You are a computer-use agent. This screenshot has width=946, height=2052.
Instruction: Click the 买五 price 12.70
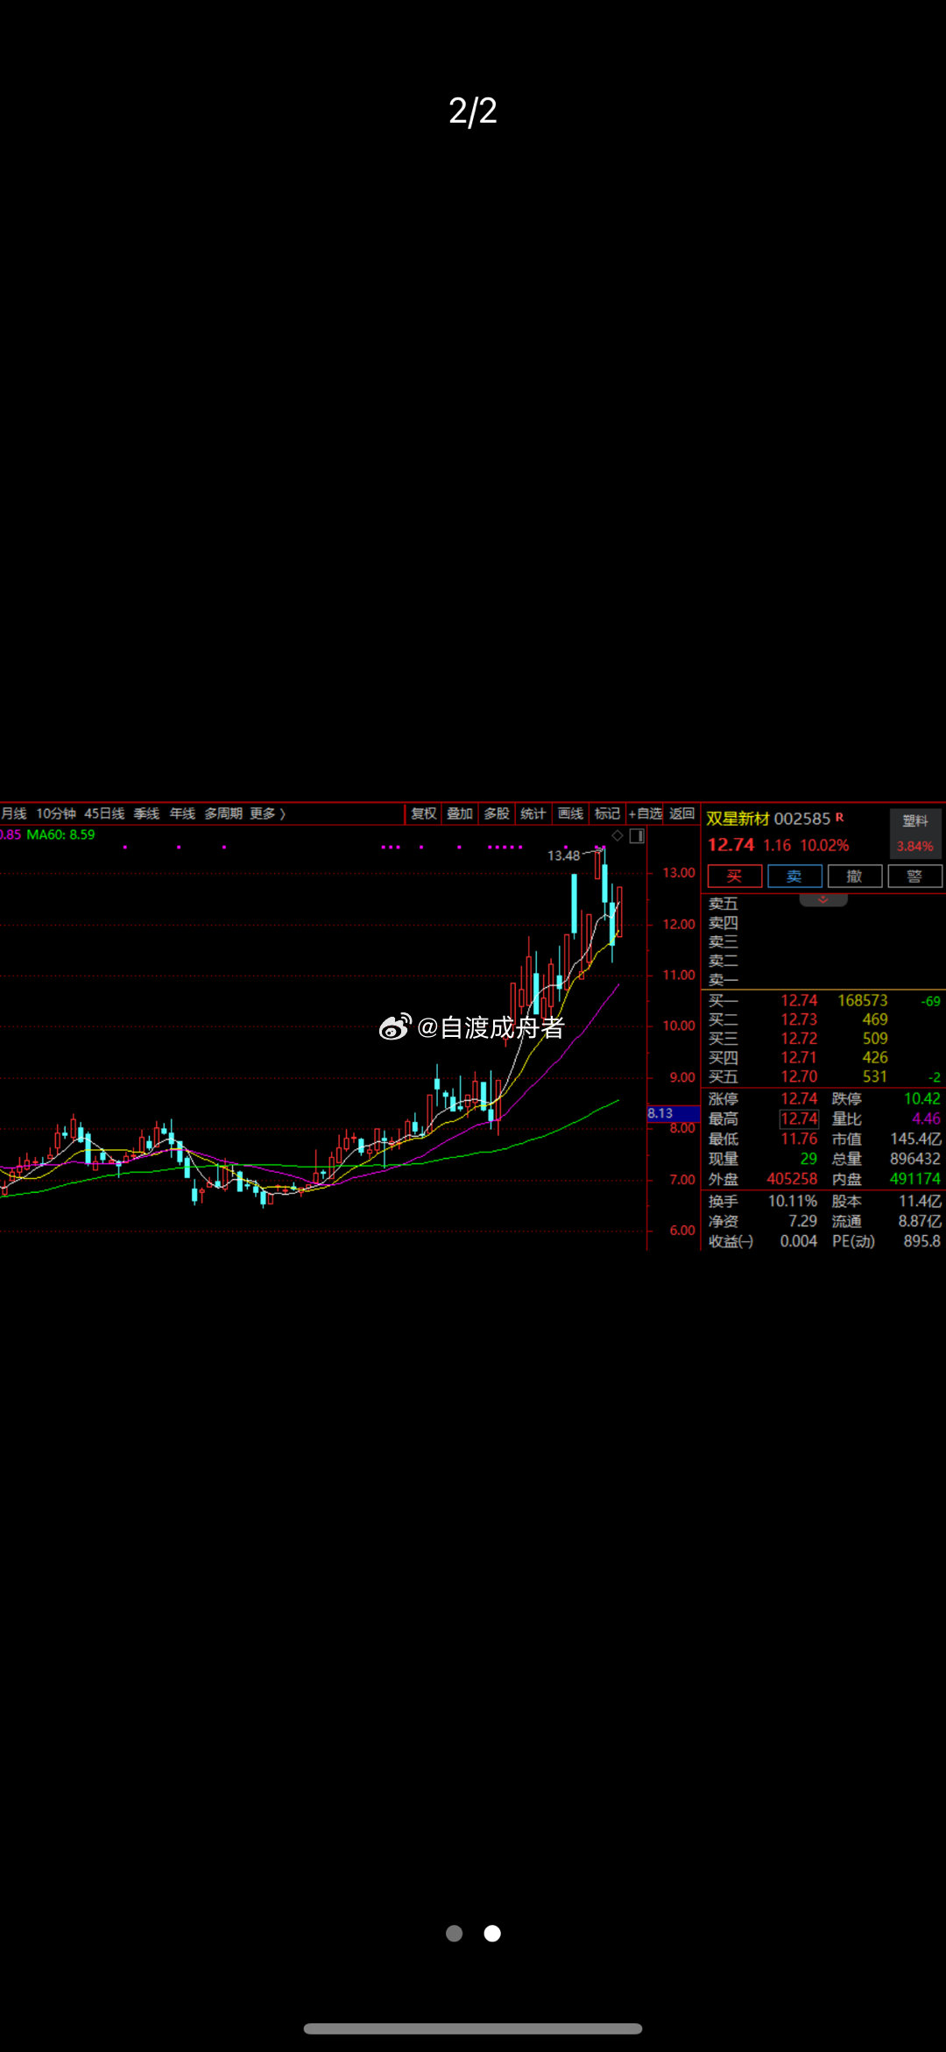799,1076
